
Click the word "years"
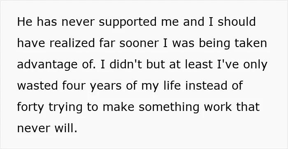pos(106,86)
